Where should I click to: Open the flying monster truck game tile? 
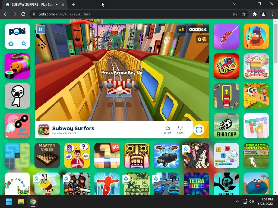click(x=17, y=126)
